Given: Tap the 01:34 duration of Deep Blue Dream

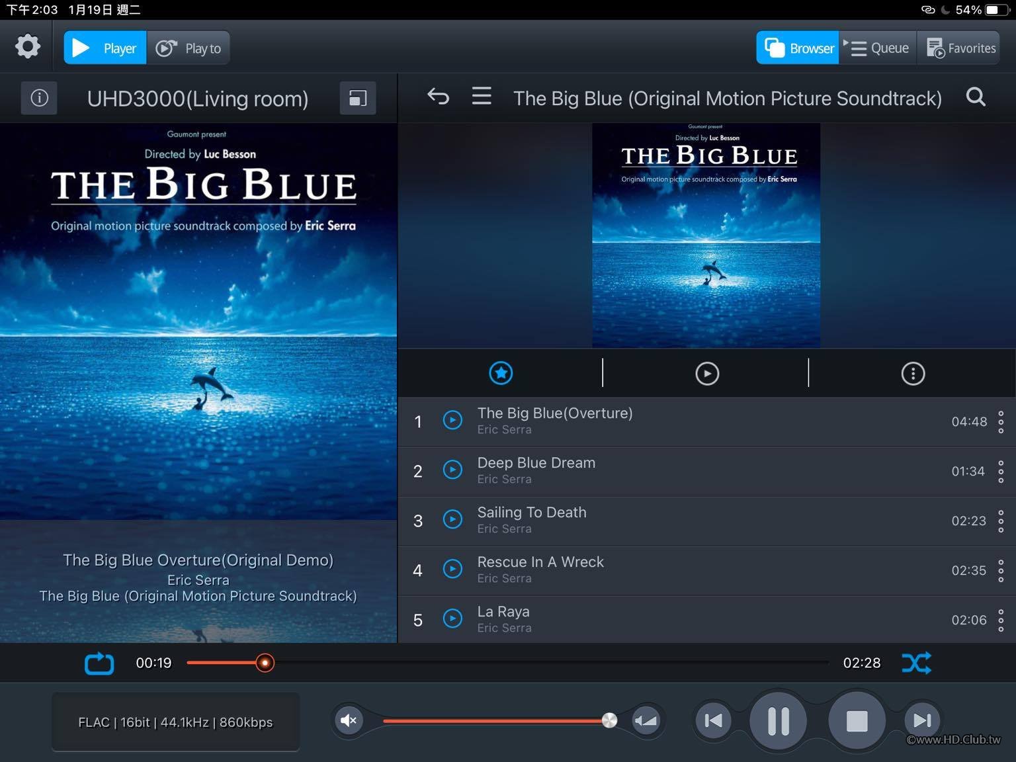Looking at the screenshot, I should point(968,471).
